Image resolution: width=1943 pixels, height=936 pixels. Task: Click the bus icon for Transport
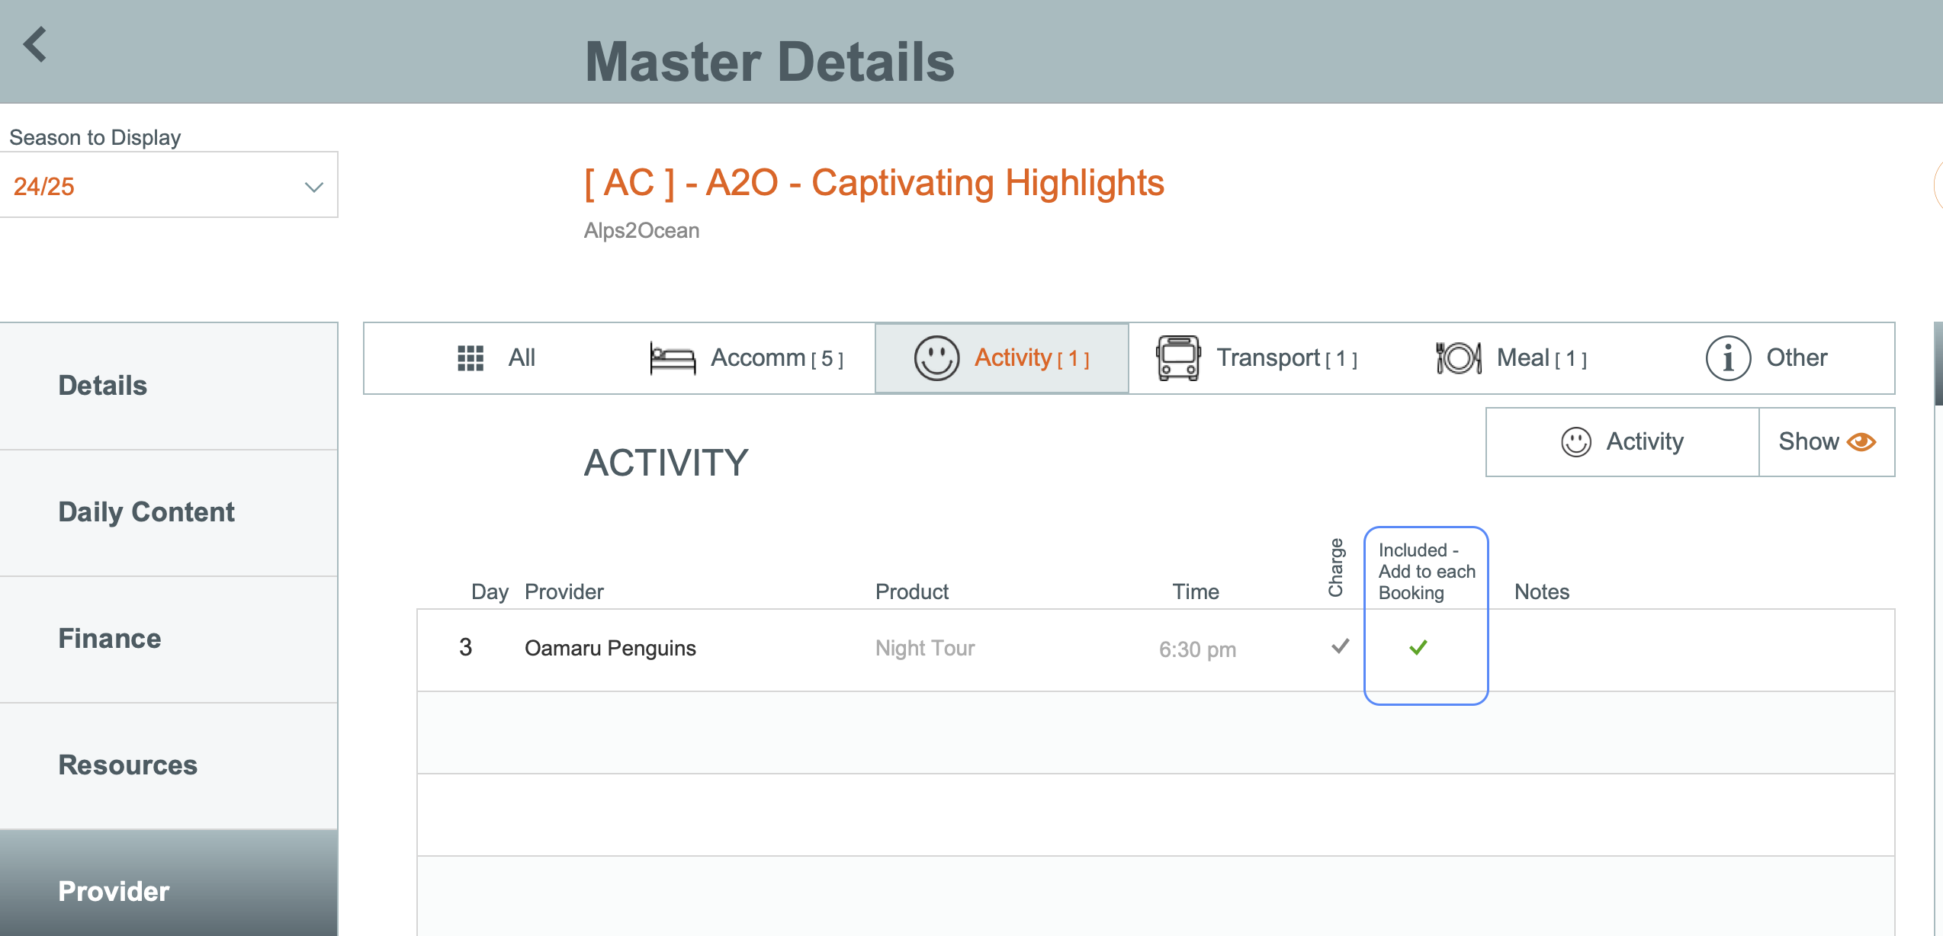click(x=1178, y=357)
